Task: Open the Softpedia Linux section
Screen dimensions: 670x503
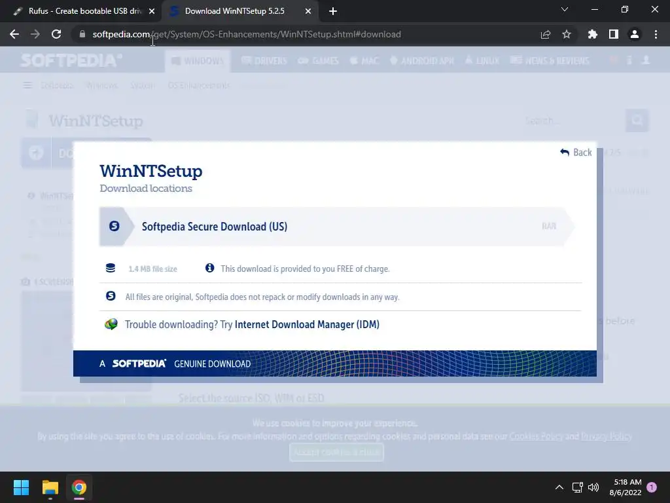Action: 482,61
